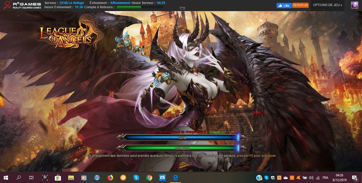Viewport: 362px width, 183px height.
Task: Collapse the top bar with the arrow toggle
Action: click(x=182, y=8)
